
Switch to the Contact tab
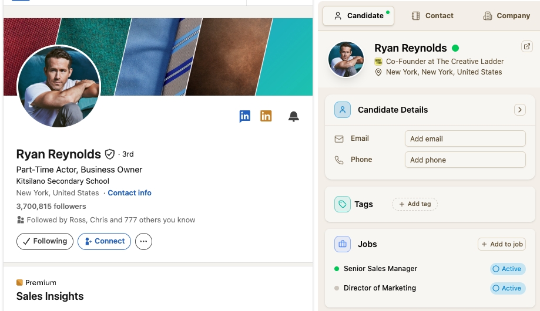[x=433, y=16]
